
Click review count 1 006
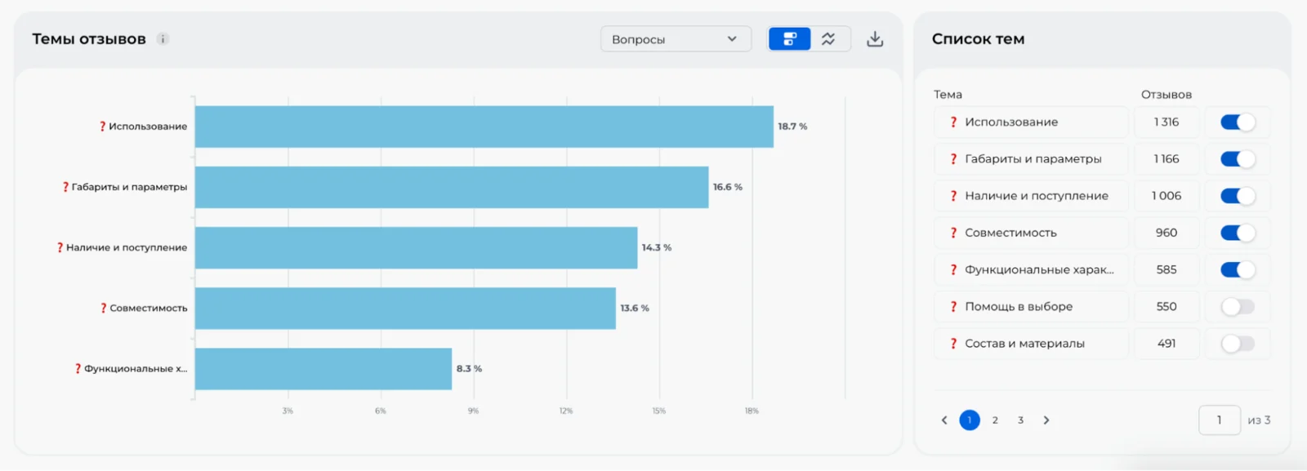tap(1166, 196)
